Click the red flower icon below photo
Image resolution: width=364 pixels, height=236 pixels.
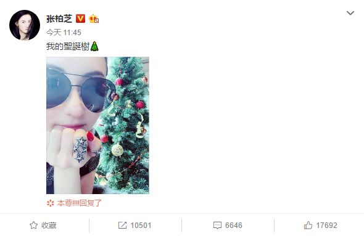[51, 203]
